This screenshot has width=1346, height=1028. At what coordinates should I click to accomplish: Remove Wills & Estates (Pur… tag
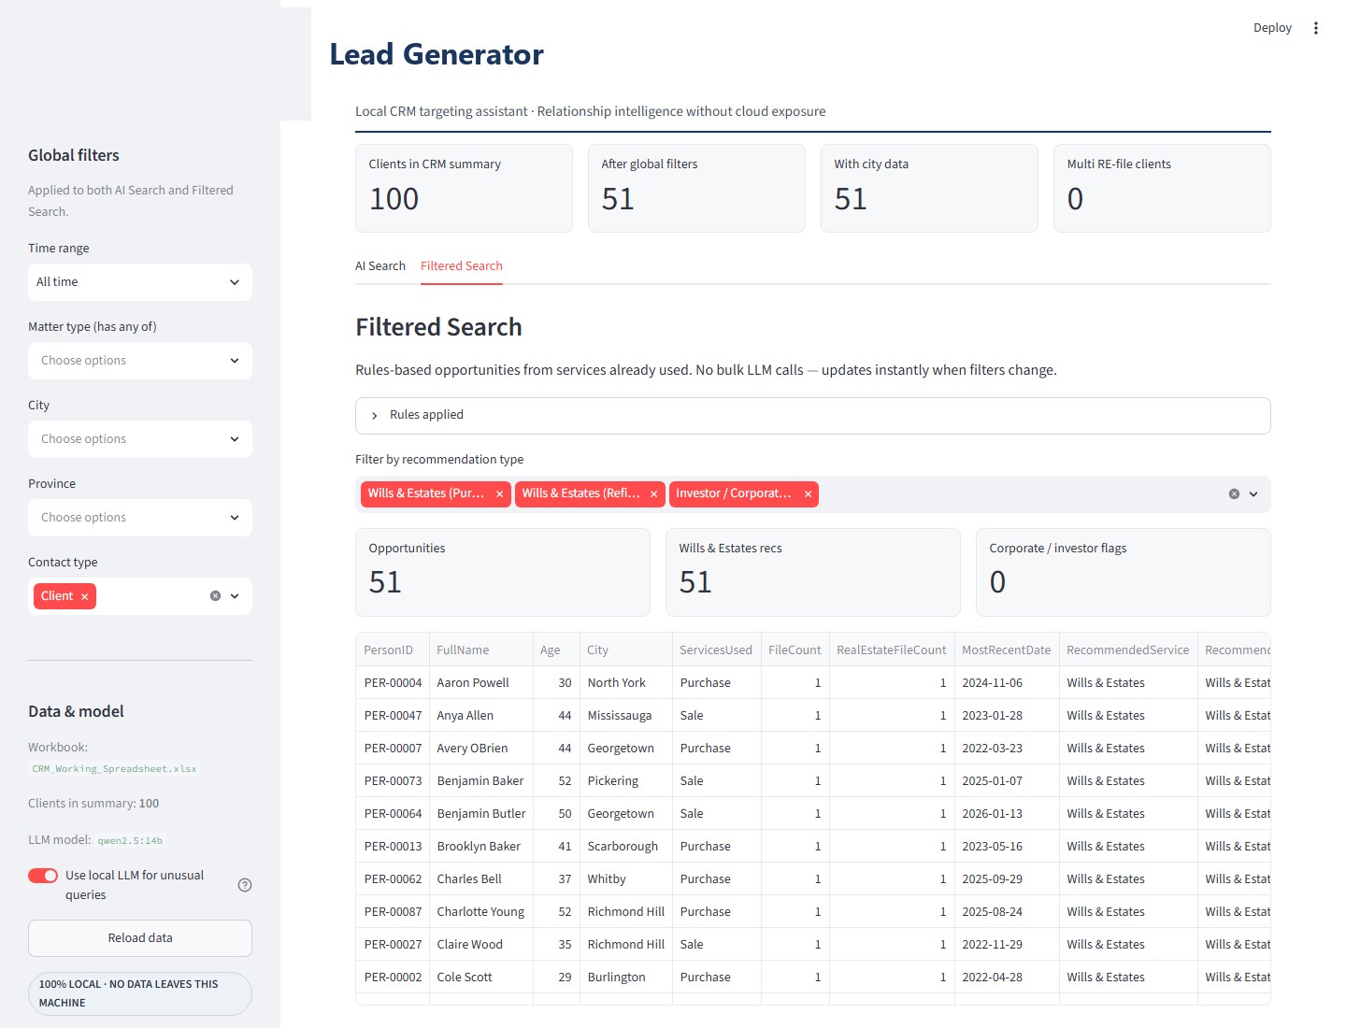[x=499, y=494]
